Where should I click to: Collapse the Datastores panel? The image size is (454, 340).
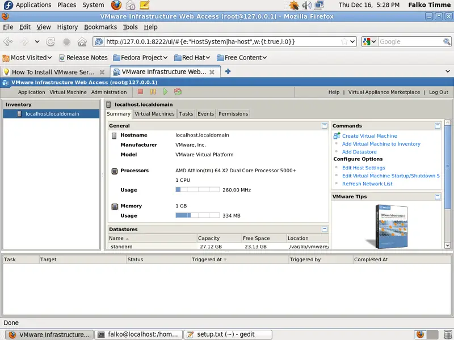(x=324, y=229)
